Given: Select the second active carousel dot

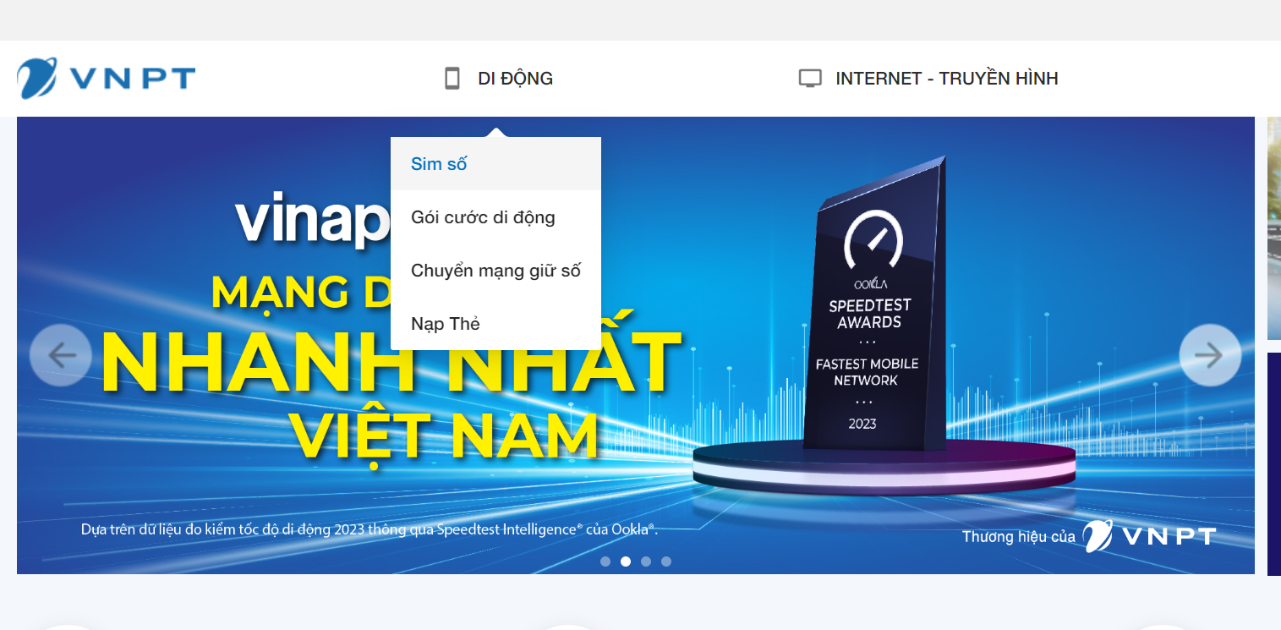Looking at the screenshot, I should pyautogui.click(x=626, y=562).
